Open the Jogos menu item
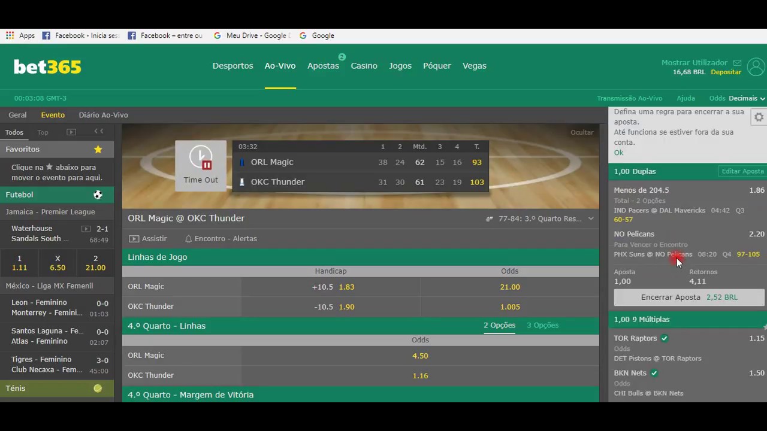 coord(400,66)
